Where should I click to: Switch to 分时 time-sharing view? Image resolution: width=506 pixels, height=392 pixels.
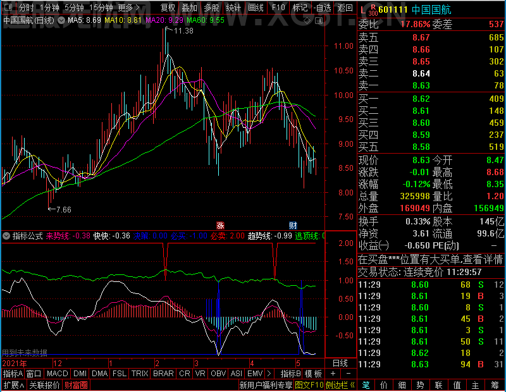point(26,8)
